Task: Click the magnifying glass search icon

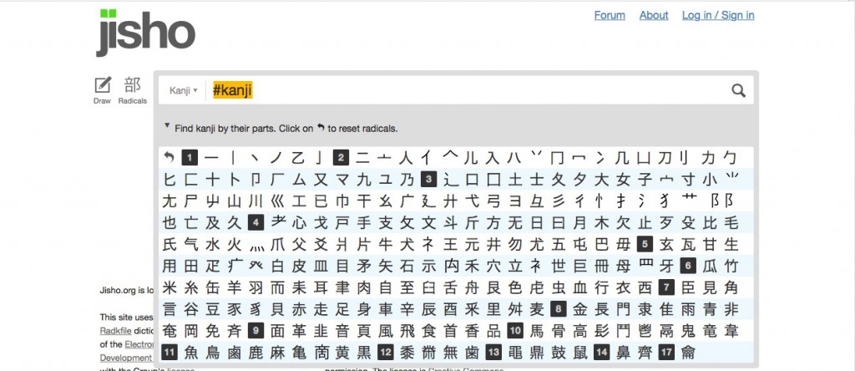Action: [x=738, y=91]
